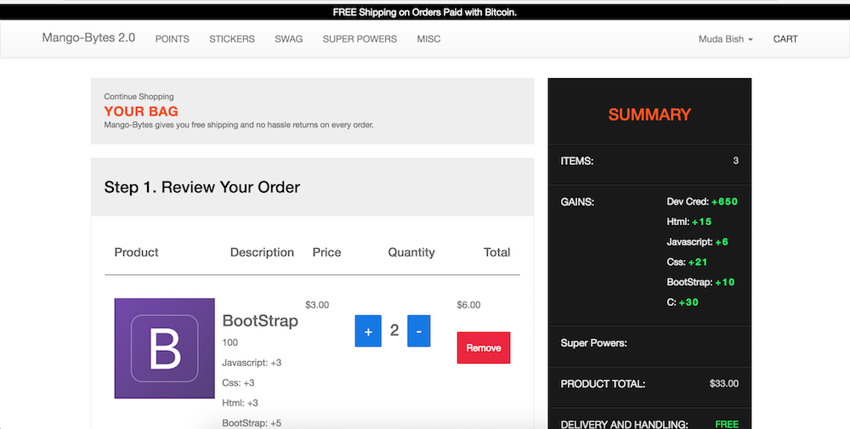Click the Total column header

pos(496,252)
